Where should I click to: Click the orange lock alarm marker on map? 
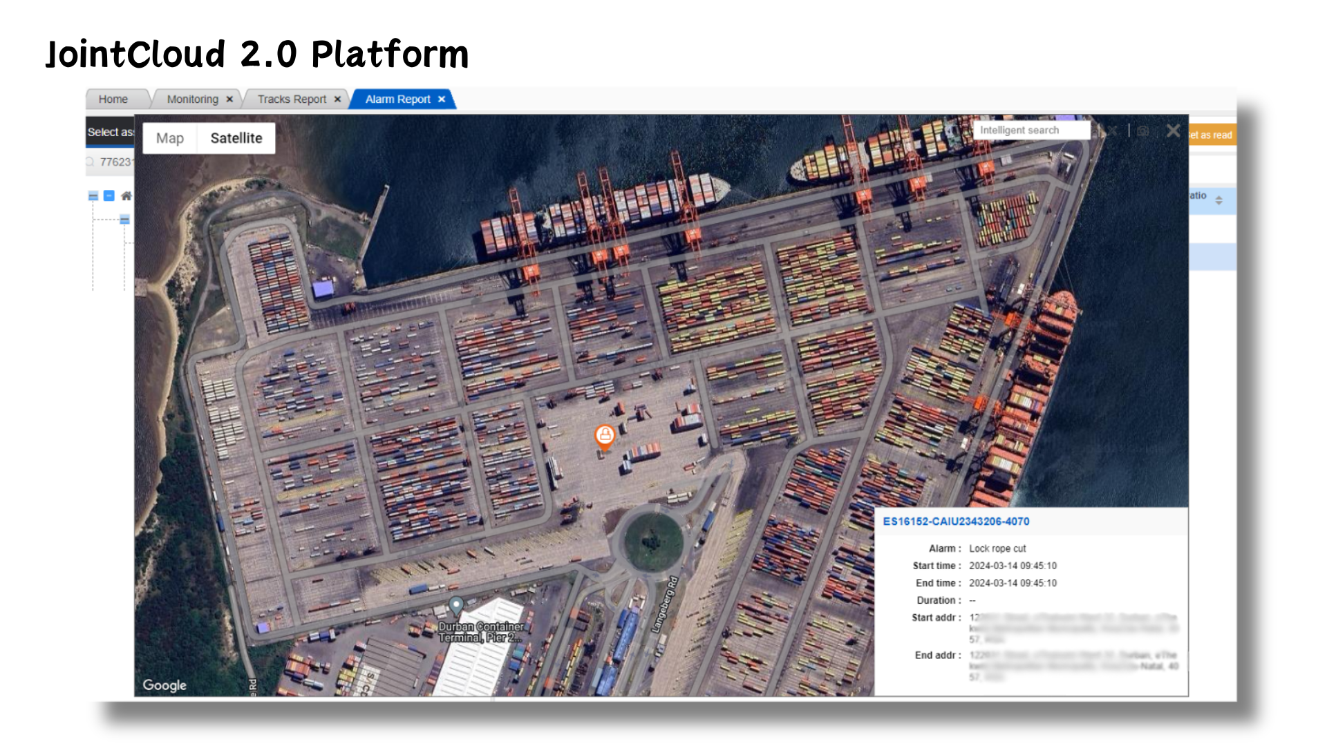click(x=605, y=437)
